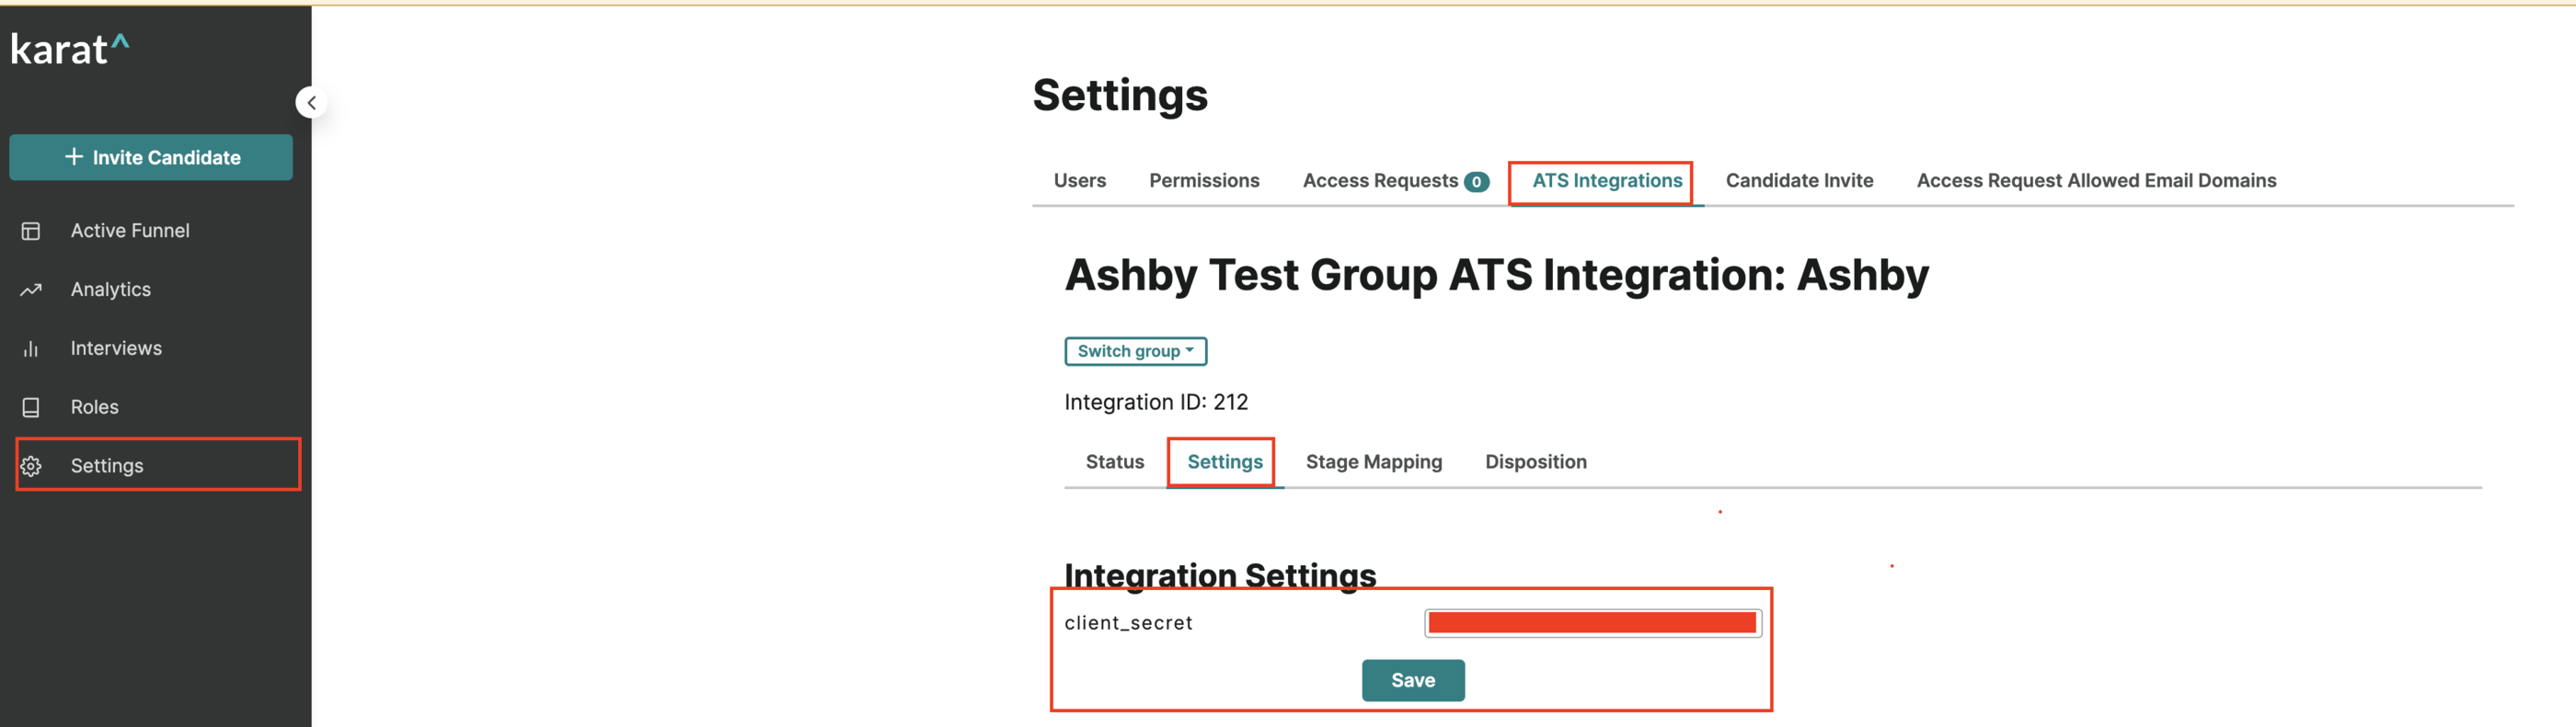Click the client_secret input field
2576x727 pixels.
pos(1593,623)
